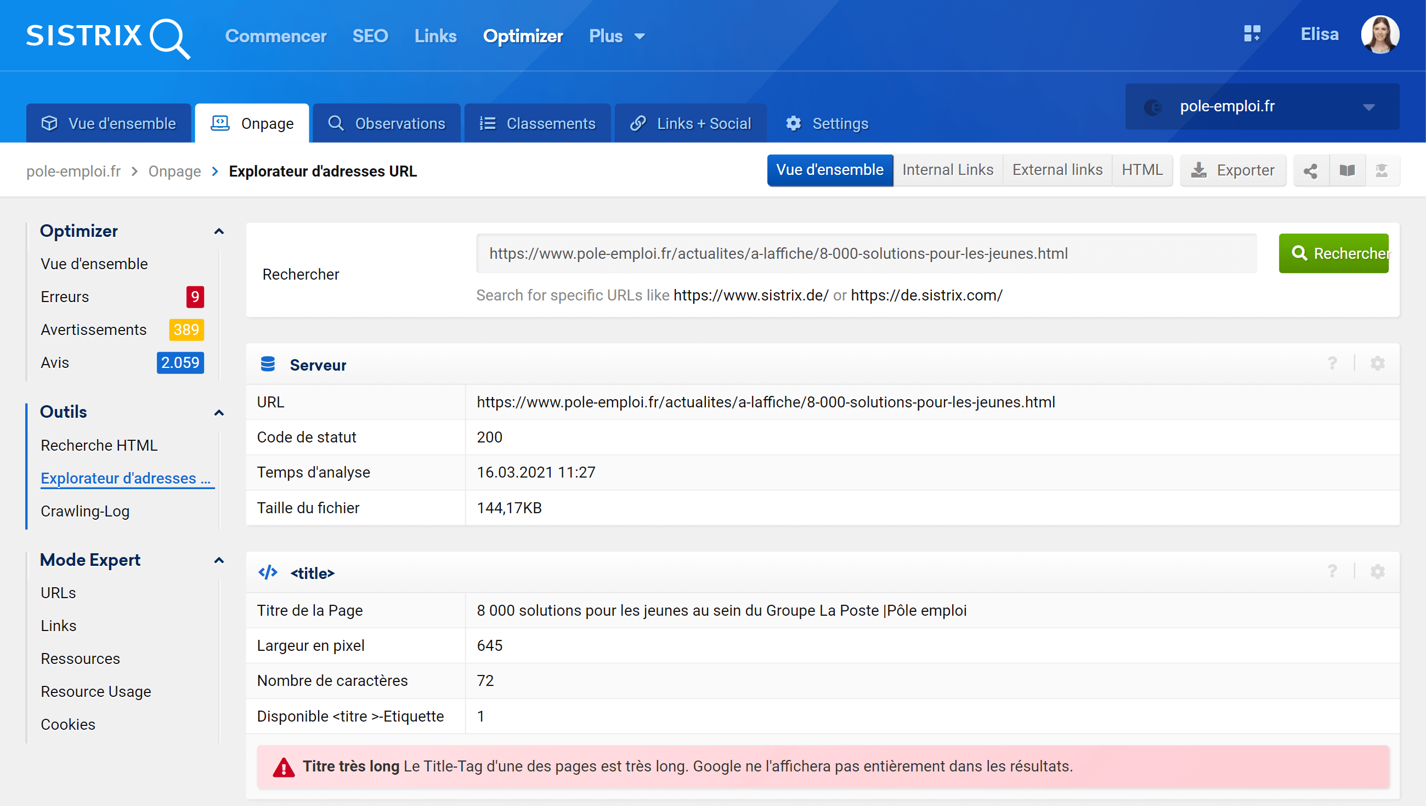1426x806 pixels.
Task: Open Avis in the sidebar
Action: pos(55,362)
